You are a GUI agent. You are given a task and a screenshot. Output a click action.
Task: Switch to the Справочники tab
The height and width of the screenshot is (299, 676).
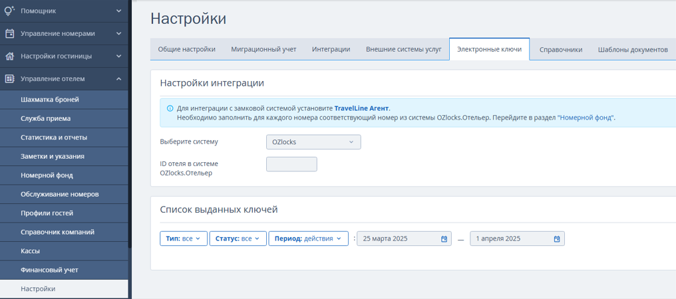(561, 50)
